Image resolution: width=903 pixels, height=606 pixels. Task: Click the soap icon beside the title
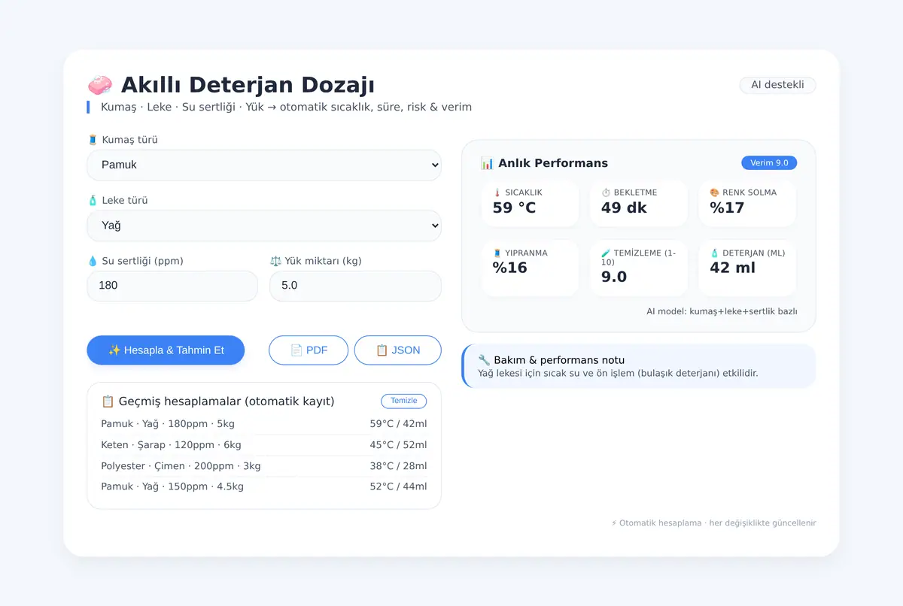click(x=100, y=85)
